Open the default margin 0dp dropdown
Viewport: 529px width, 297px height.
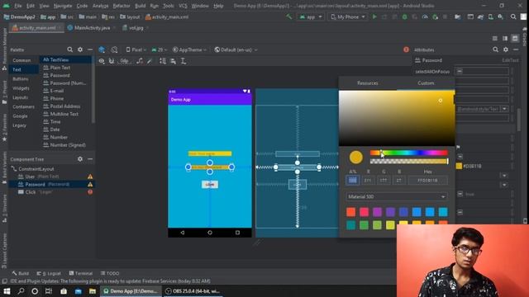[x=125, y=61]
